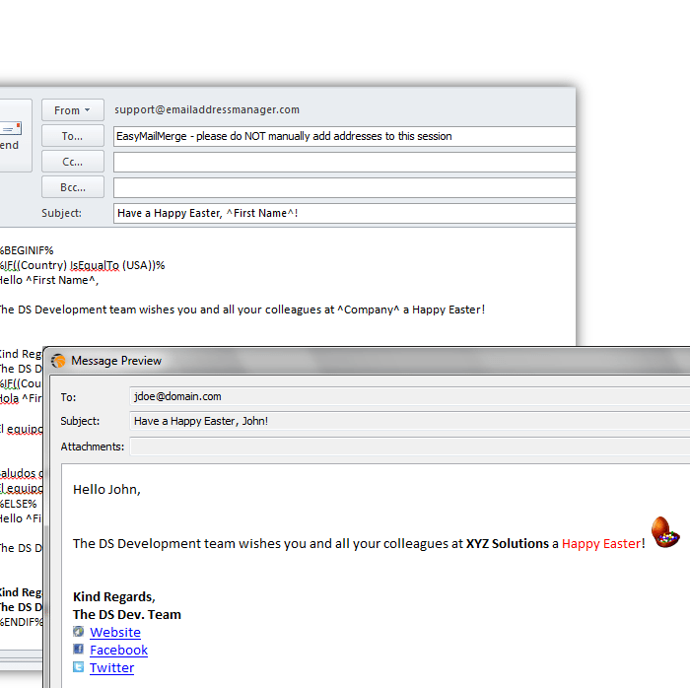690x688 pixels.
Task: Open the Website link in preview
Action: [115, 632]
